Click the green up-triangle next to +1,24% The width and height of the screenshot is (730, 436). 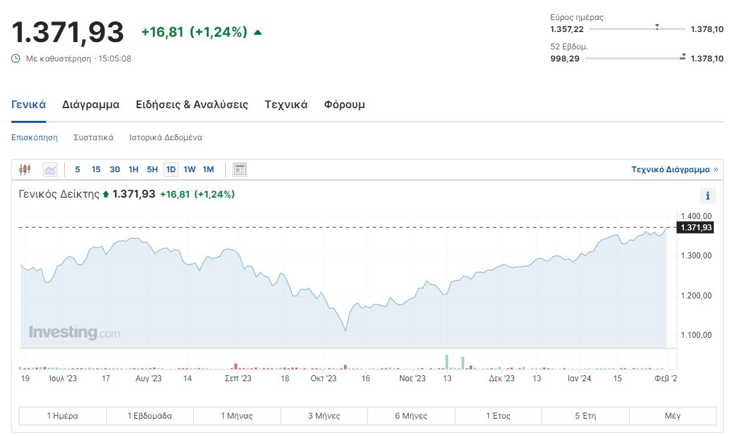[x=258, y=32]
